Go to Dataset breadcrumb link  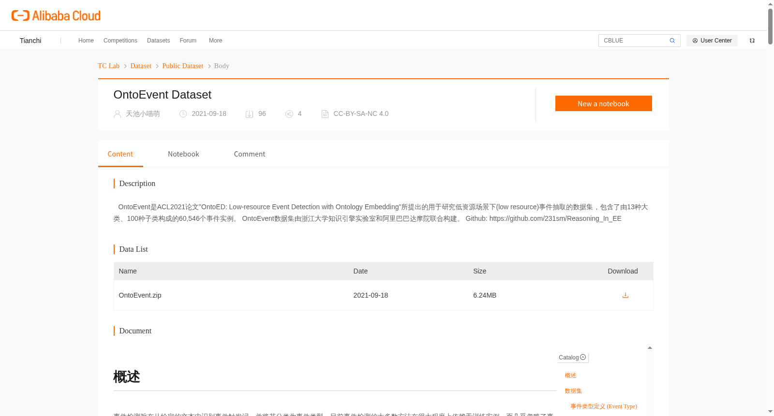click(x=141, y=66)
